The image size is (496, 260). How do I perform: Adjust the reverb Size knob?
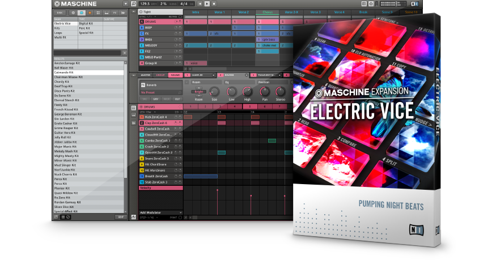214,91
